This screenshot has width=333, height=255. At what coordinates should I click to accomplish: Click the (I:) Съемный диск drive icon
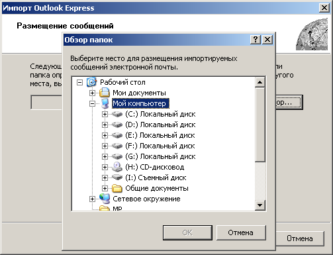pos(117,178)
